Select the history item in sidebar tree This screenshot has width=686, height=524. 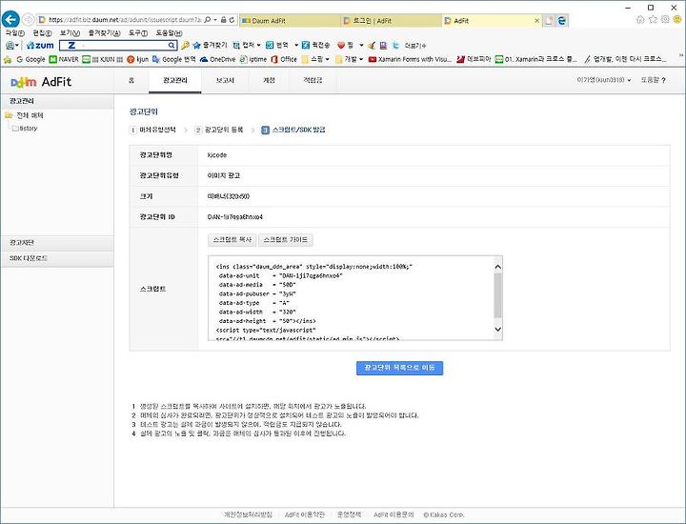pos(25,129)
